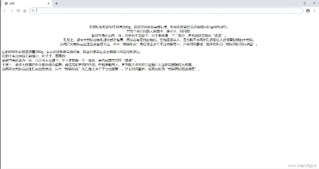This screenshot has height=169, width=319.
Task: Focus the address bar input
Action: click(x=170, y=11)
